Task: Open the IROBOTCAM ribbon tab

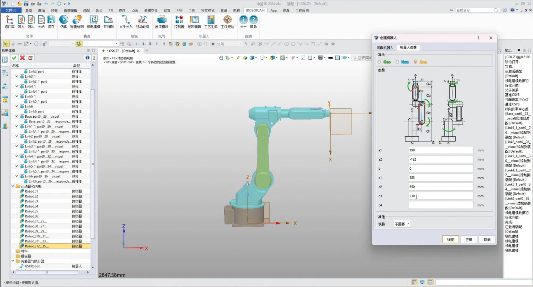Action: (255, 10)
